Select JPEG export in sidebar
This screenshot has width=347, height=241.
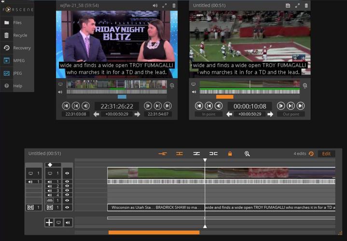(17, 73)
